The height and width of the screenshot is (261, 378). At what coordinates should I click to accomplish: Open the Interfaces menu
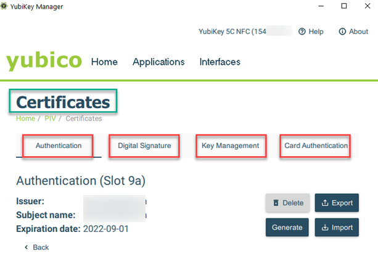[x=220, y=62]
